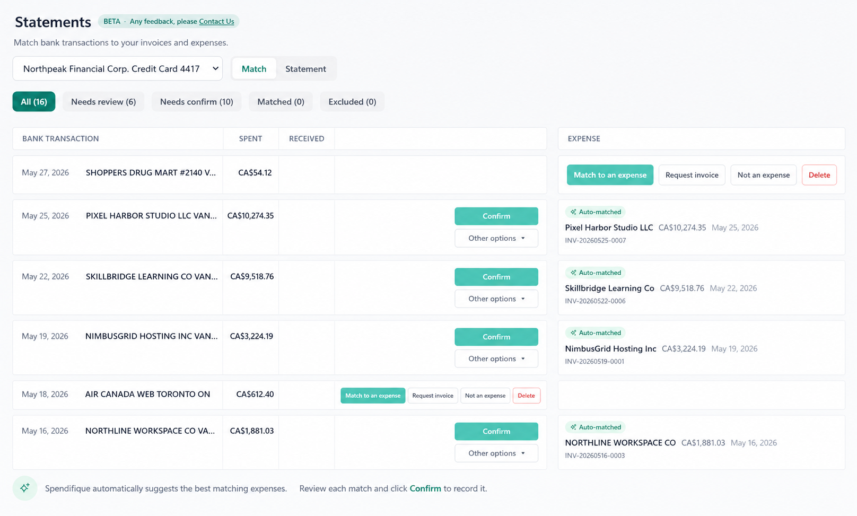Select the NORTHLINE WORKSPACE CO transaction name
Viewport: 857px width, 516px height.
150,431
